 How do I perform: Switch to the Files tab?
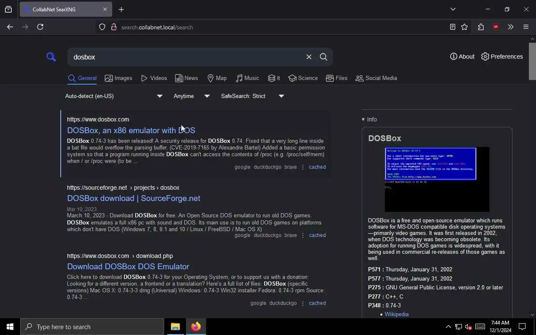coord(337,78)
